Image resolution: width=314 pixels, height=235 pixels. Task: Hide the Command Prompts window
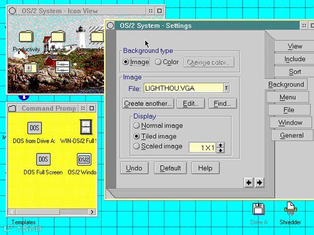[83, 108]
